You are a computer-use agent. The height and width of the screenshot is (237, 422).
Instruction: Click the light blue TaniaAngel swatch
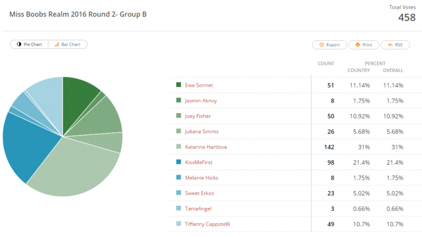(179, 208)
